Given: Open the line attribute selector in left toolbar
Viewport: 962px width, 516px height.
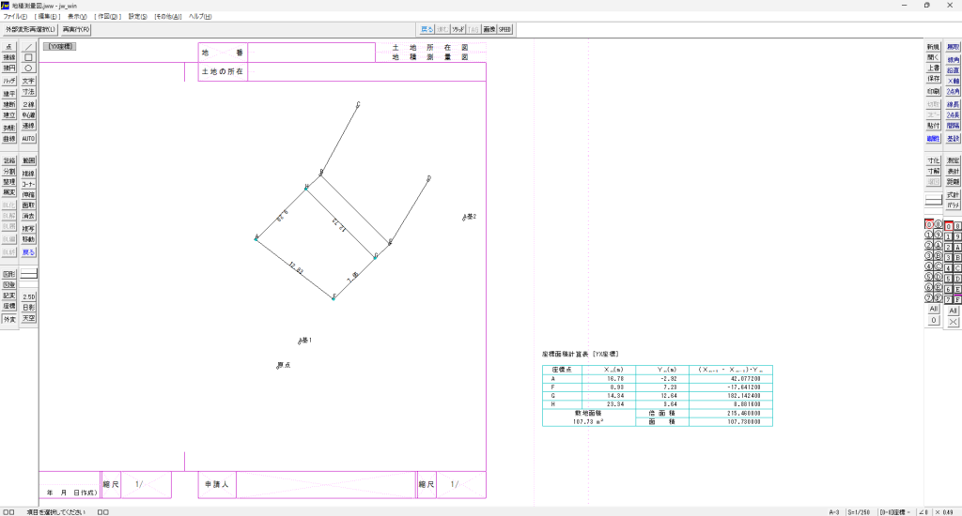Looking at the screenshot, I should pyautogui.click(x=28, y=273).
